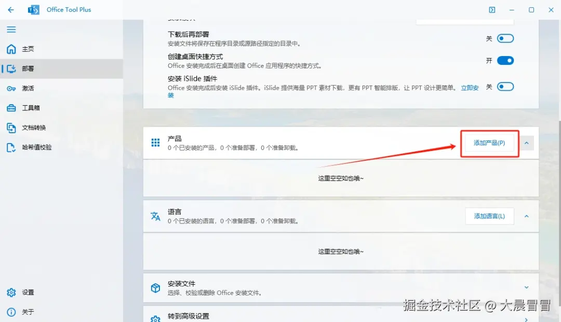This screenshot has width=561, height=322.
Task: Click the 转到高级设置 row
Action: coord(341,314)
